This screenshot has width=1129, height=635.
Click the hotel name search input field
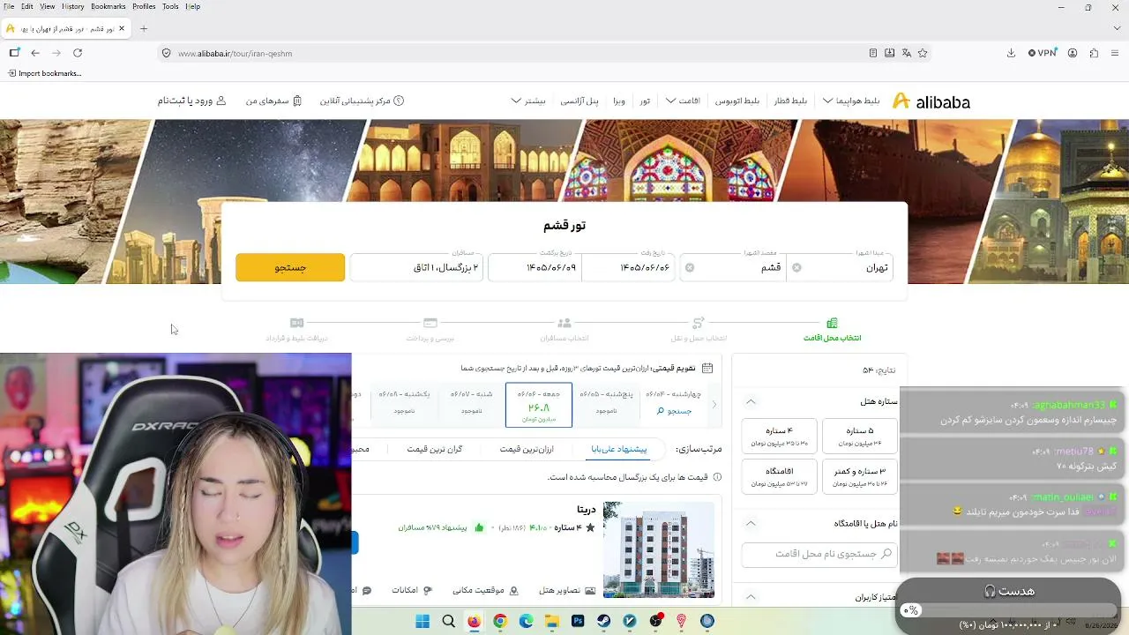tap(819, 554)
